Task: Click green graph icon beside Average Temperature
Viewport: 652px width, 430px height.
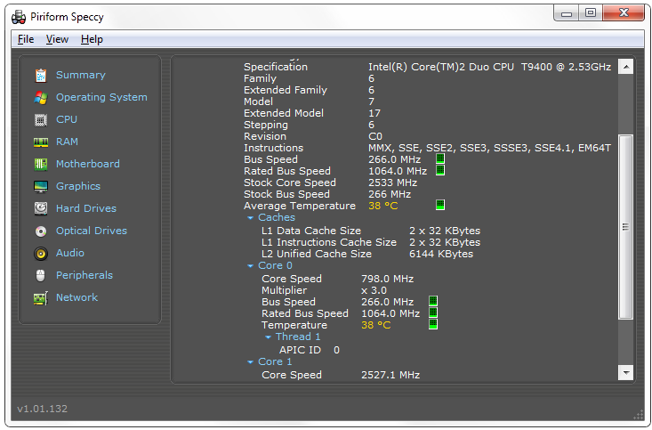Action: point(440,205)
